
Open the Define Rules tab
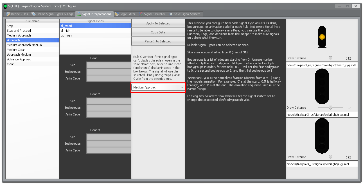[x=17, y=14]
